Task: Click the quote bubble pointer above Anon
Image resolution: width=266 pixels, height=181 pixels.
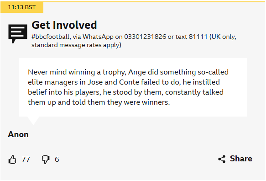Action: [33, 121]
